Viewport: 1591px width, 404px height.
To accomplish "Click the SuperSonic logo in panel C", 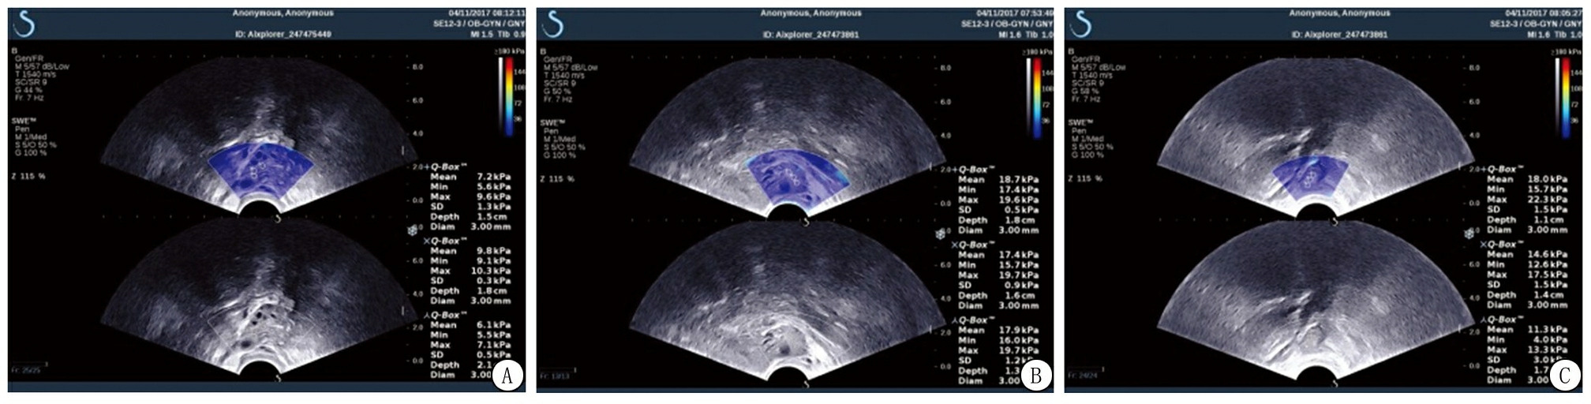I will [1082, 24].
